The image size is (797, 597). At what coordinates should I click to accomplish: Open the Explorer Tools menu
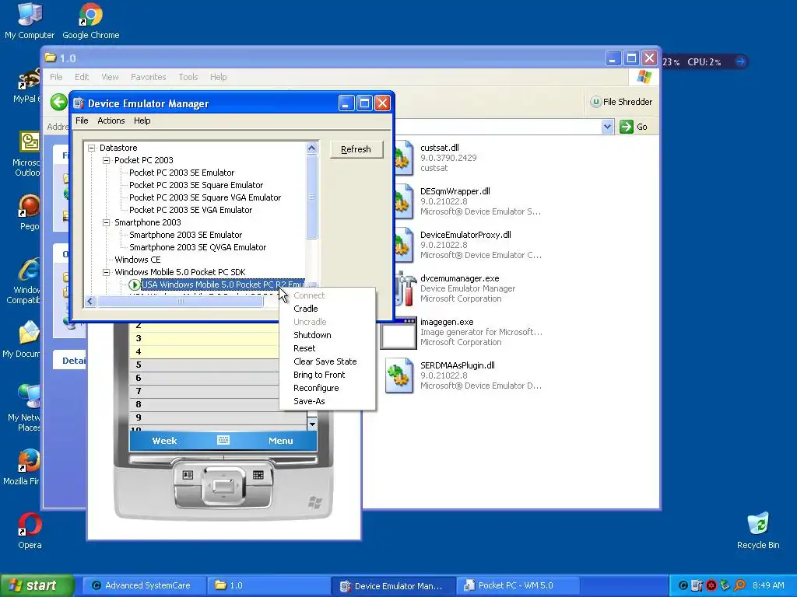pyautogui.click(x=188, y=77)
